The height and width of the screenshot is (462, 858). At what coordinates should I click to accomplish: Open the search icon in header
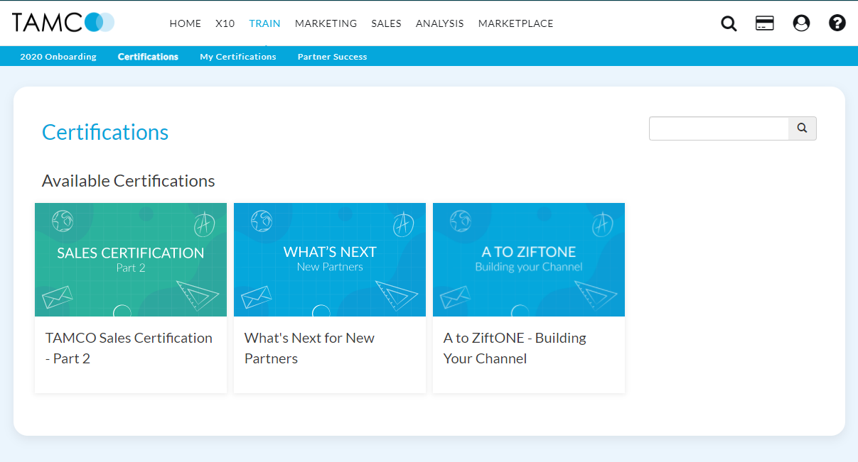click(x=729, y=23)
